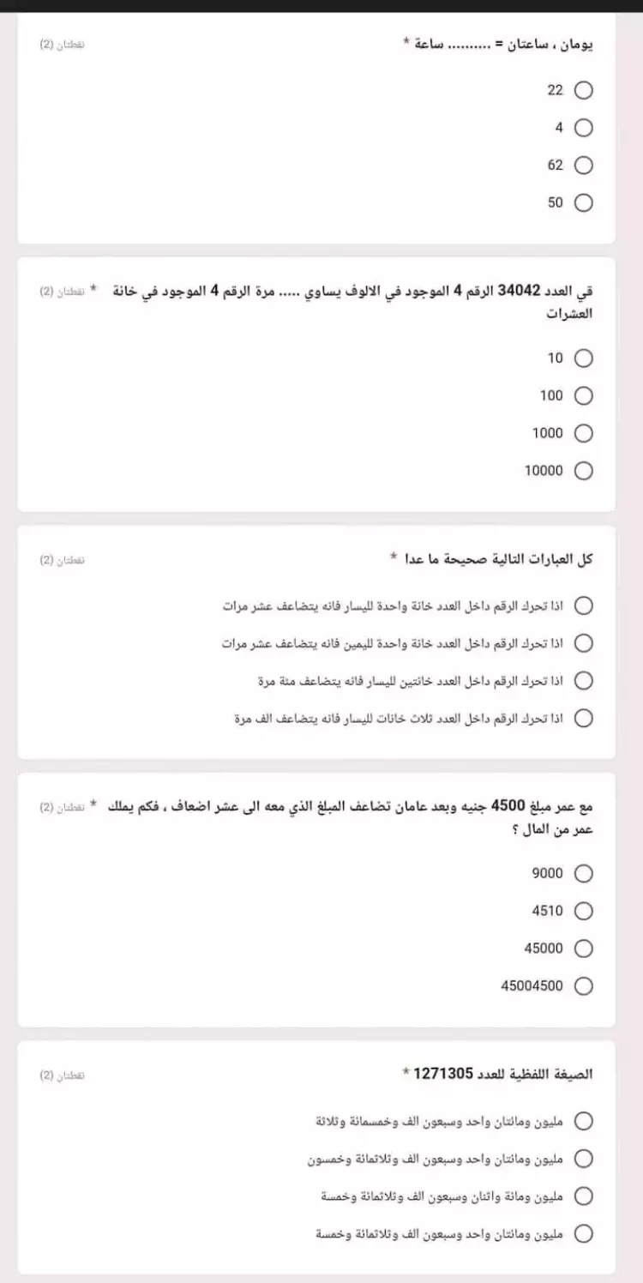The height and width of the screenshot is (1283, 643).
Task: Choose 100 as the place-value answer
Action: click(x=584, y=395)
